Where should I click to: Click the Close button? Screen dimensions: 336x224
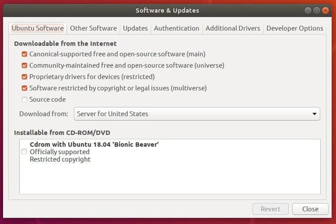pos(310,209)
